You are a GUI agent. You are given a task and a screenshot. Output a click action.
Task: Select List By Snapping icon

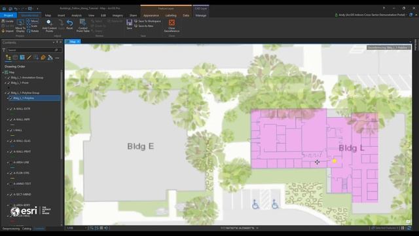pos(36,58)
